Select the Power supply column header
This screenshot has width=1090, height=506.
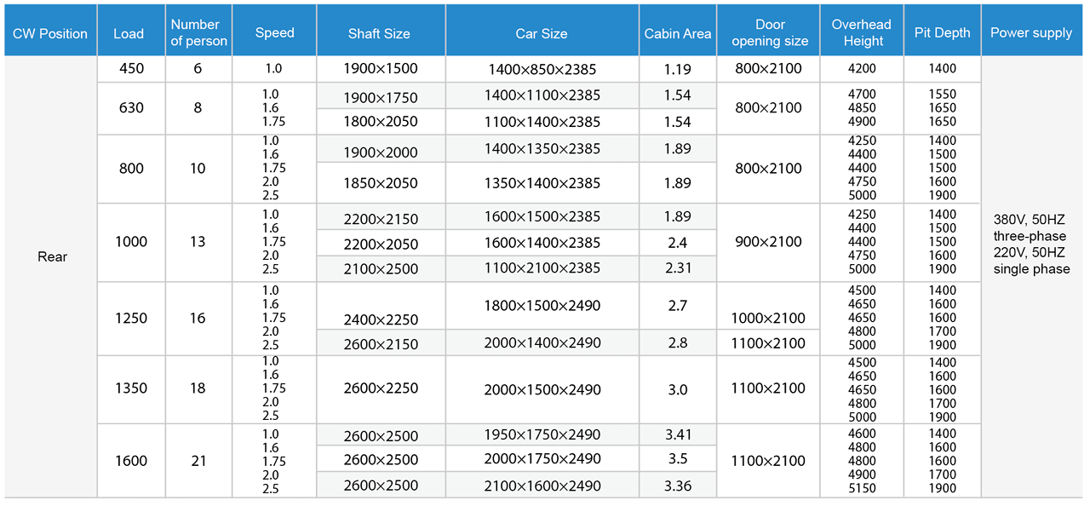click(1031, 33)
